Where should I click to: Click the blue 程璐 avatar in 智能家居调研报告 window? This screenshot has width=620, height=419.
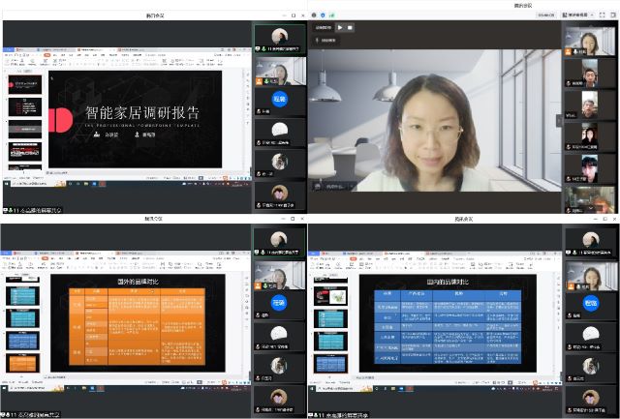coord(280,99)
